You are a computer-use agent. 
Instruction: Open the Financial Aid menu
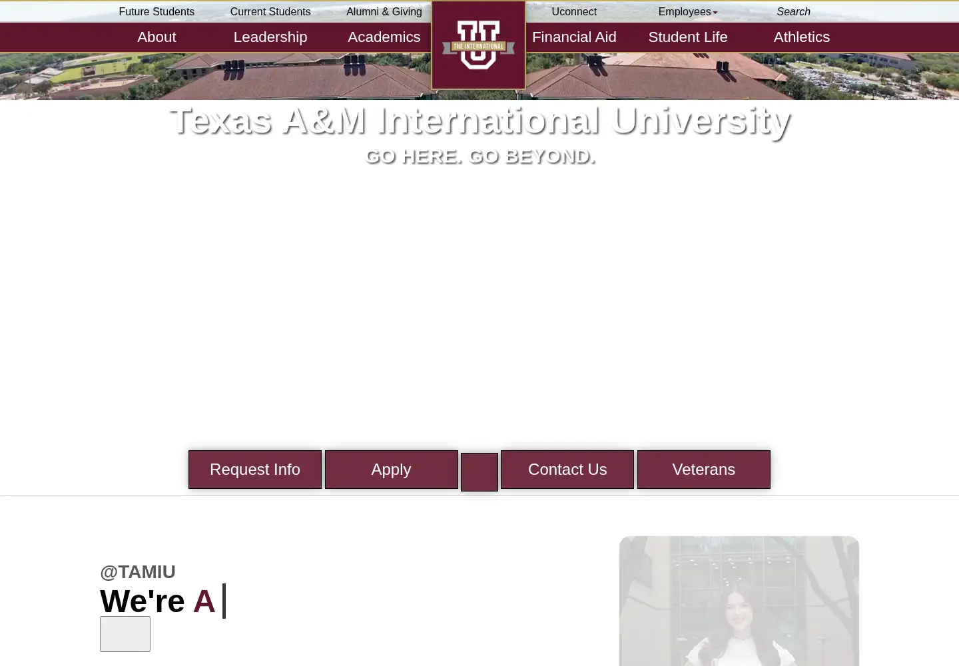pos(574,37)
